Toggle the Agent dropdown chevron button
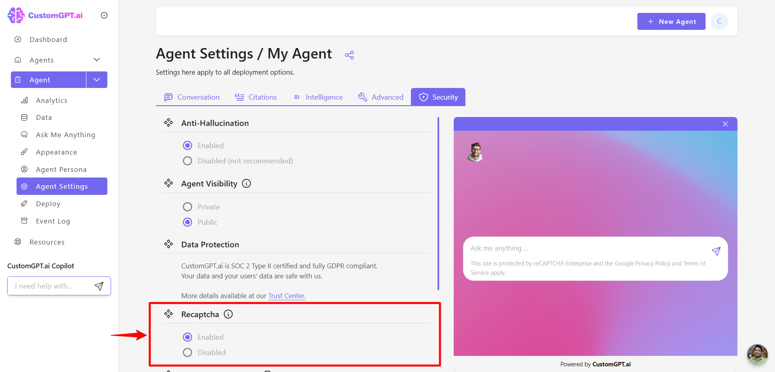Image resolution: width=775 pixels, height=372 pixels. point(97,80)
